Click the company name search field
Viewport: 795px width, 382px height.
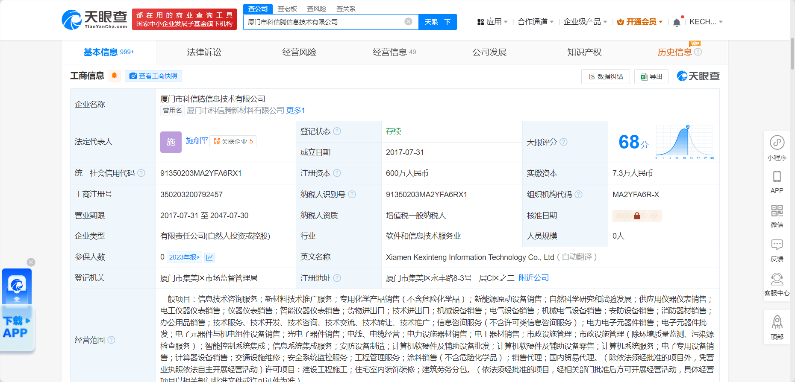[x=323, y=22]
